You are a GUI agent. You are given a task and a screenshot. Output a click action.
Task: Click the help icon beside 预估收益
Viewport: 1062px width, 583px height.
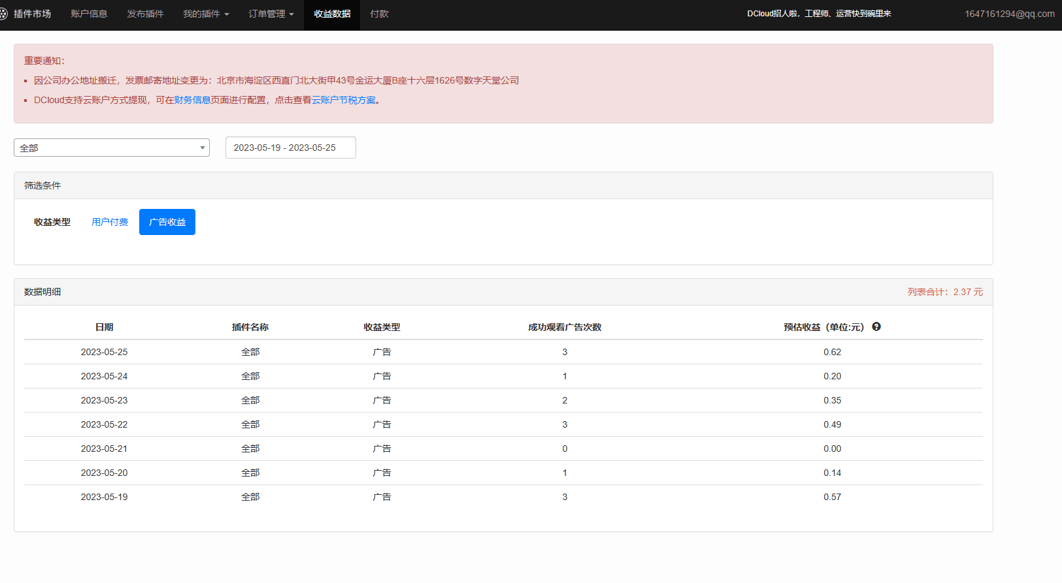(876, 326)
